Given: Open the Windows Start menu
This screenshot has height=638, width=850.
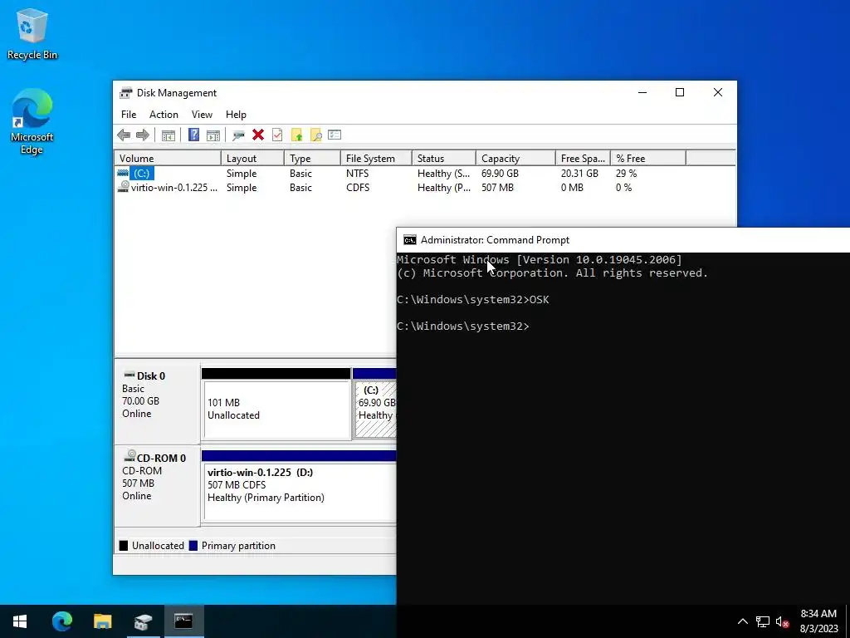Looking at the screenshot, I should pos(20,621).
